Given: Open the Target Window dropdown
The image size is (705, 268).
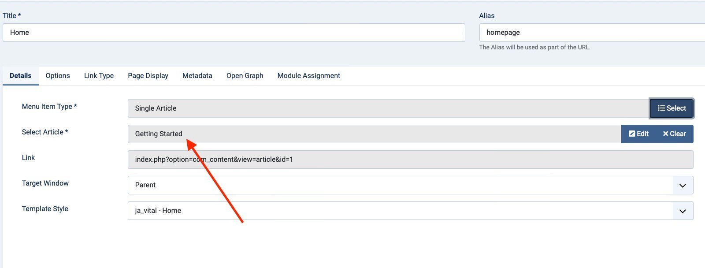Looking at the screenshot, I should pyautogui.click(x=410, y=185).
